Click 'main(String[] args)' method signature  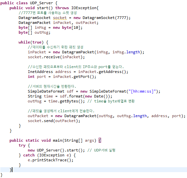click(75, 140)
